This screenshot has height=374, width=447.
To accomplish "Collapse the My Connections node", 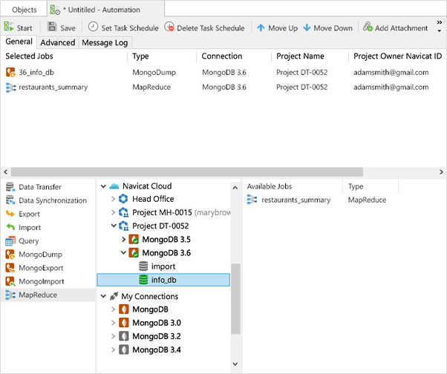I will pos(103,296).
